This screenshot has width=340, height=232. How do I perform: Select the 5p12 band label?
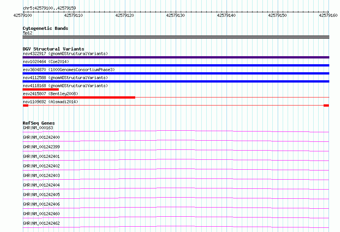click(x=28, y=33)
